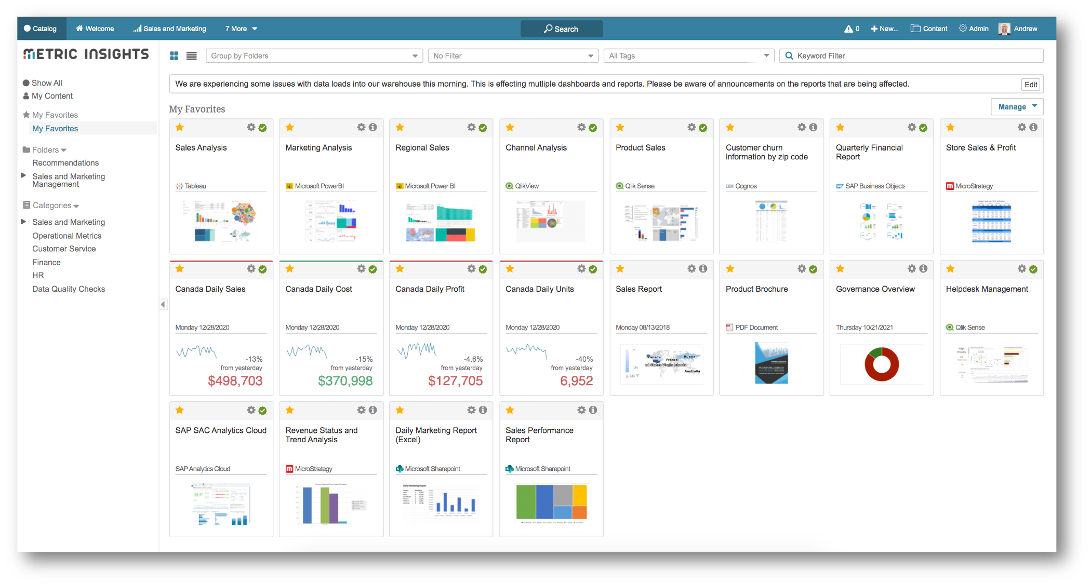Click the Search button

coord(562,29)
